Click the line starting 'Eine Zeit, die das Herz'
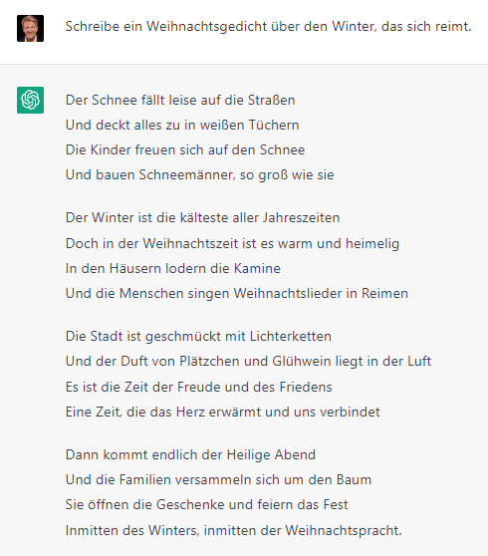Image resolution: width=488 pixels, height=556 pixels. pyautogui.click(x=222, y=412)
